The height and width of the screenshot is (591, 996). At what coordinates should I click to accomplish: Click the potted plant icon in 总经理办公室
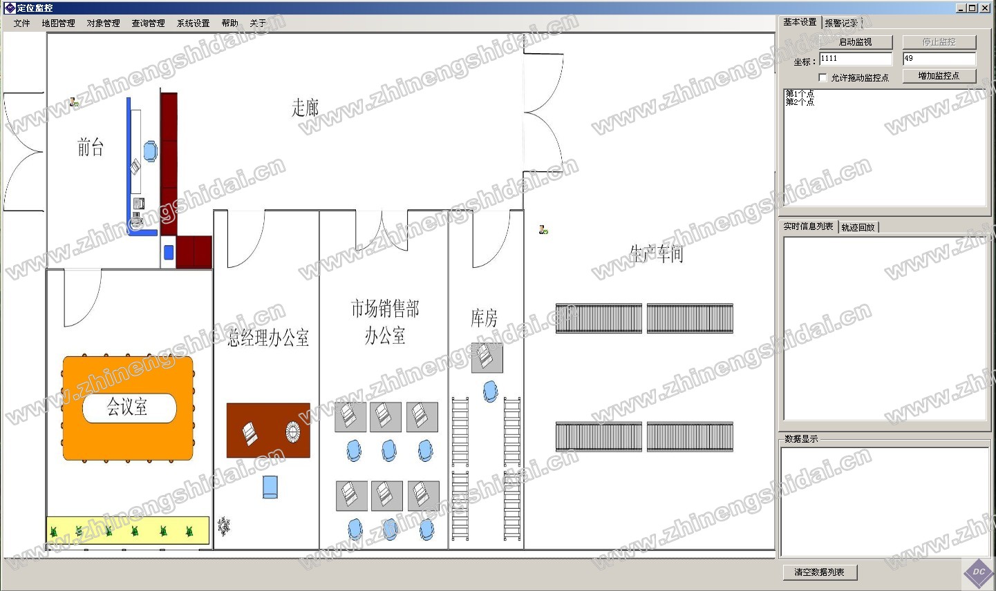224,526
